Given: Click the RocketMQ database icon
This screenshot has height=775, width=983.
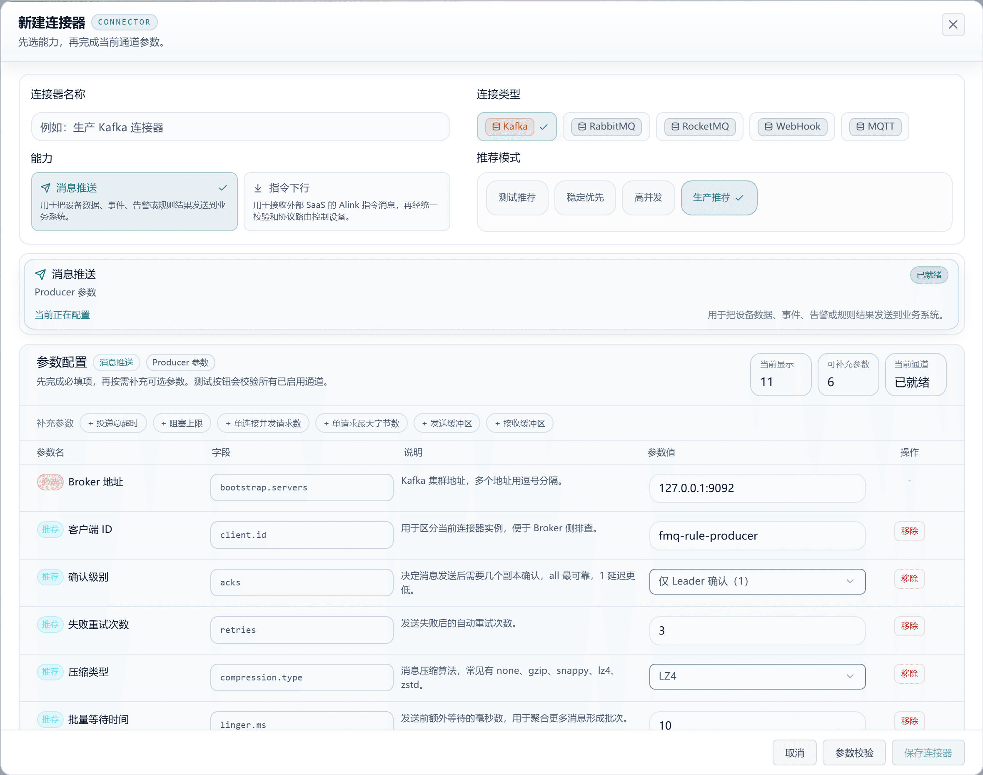Looking at the screenshot, I should click(x=675, y=127).
